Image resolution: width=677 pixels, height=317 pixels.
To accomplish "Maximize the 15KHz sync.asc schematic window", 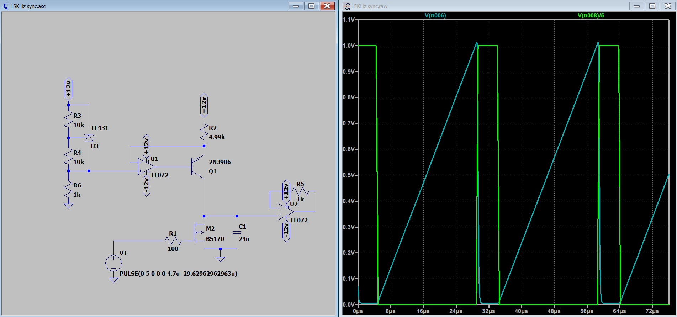I will 311,6.
